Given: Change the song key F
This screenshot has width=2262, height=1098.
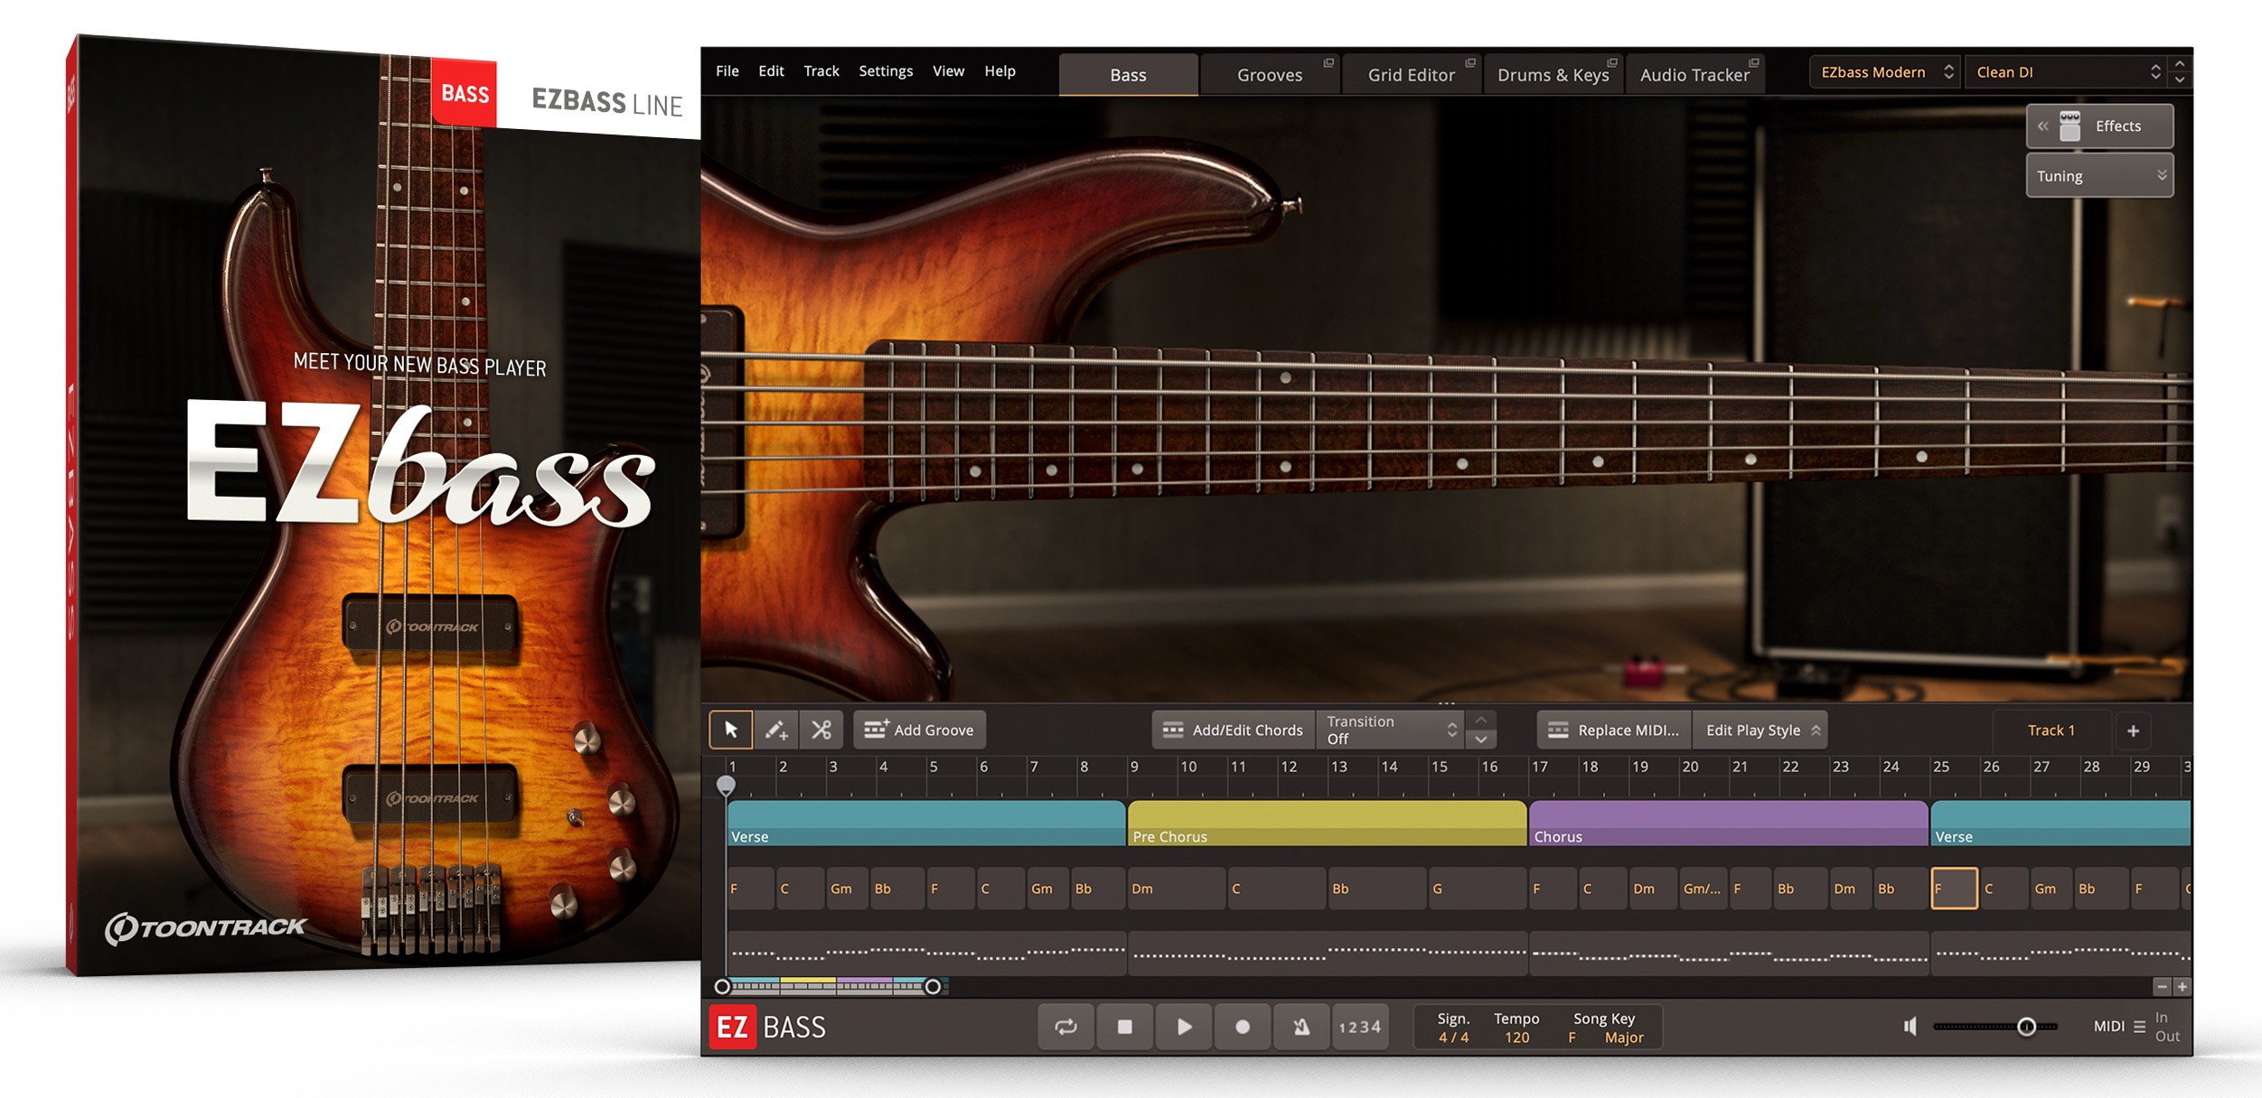Looking at the screenshot, I should 1572,1038.
